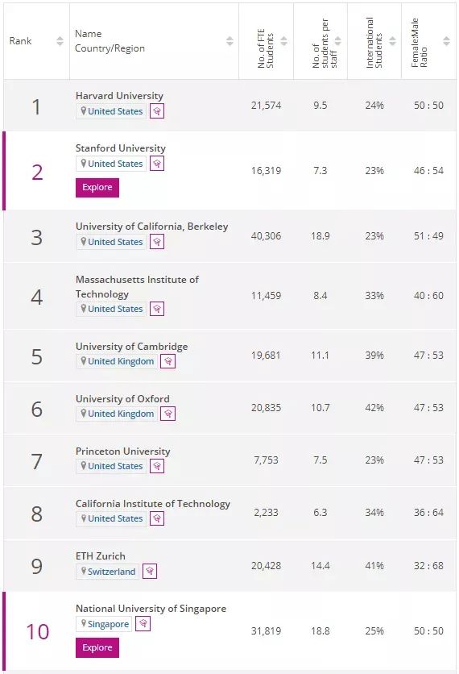Open United Kingdom link under University of Oxford

click(x=121, y=414)
